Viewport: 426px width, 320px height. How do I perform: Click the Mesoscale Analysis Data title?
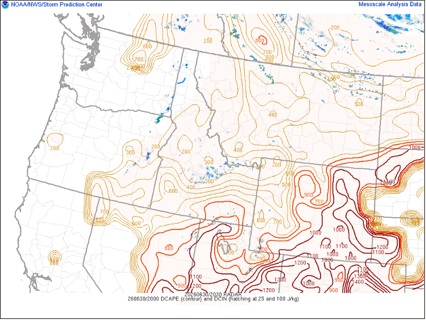[390, 4]
